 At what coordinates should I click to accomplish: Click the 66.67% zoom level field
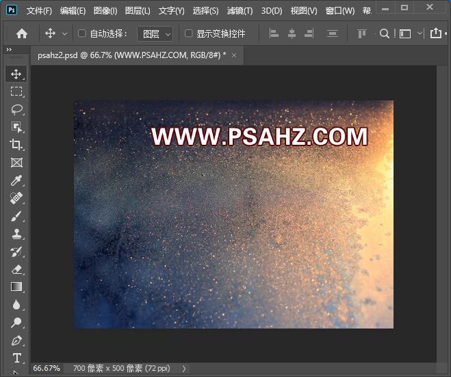(x=47, y=368)
